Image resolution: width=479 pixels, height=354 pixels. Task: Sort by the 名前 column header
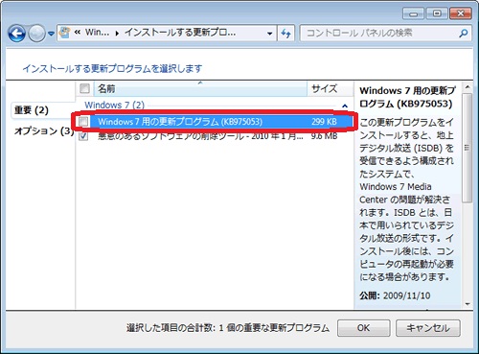(200, 88)
